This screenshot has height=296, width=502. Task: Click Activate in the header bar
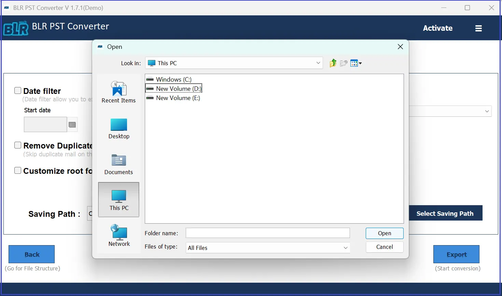437,28
